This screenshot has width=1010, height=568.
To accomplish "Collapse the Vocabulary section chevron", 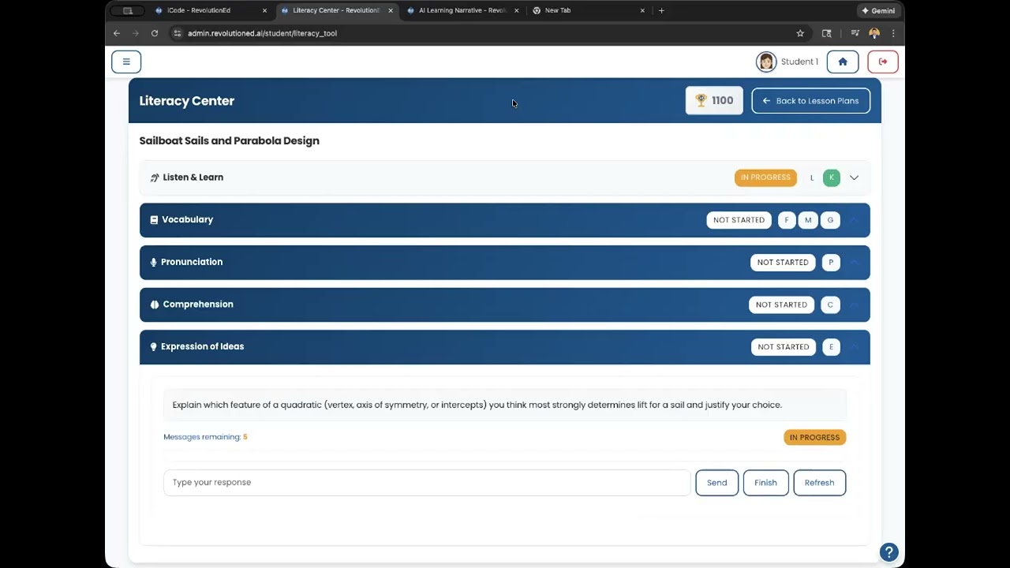I will click(854, 220).
